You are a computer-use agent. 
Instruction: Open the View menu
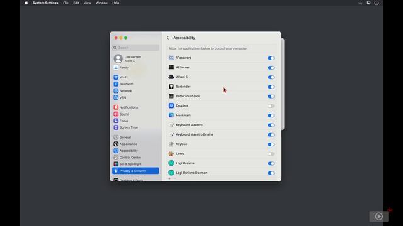pyautogui.click(x=88, y=3)
